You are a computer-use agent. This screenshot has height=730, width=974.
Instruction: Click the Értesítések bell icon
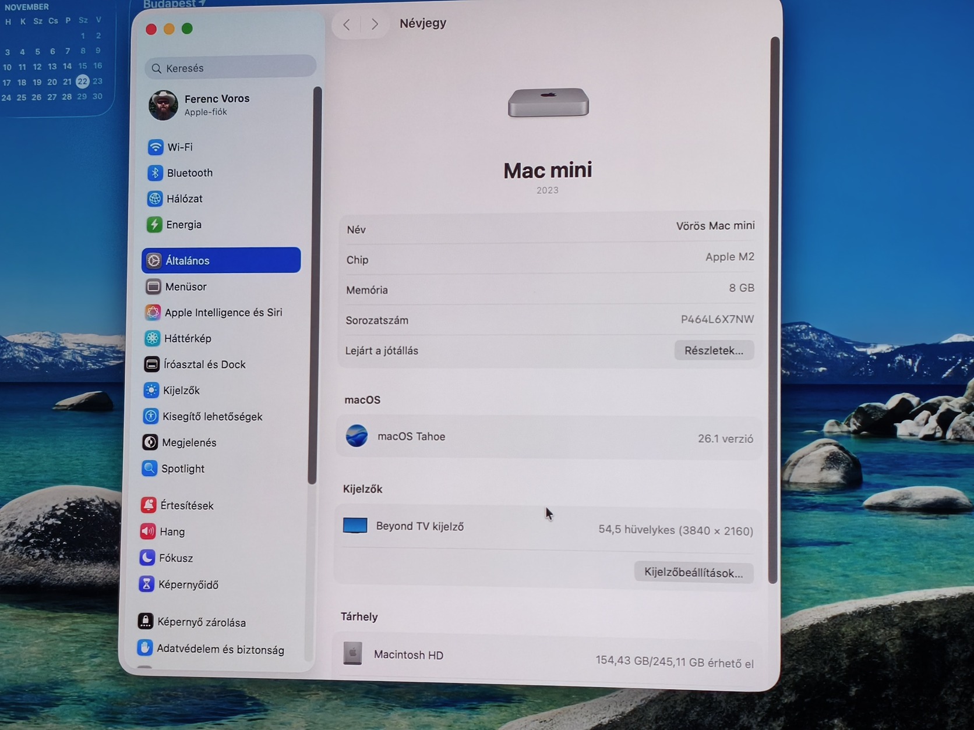click(148, 505)
